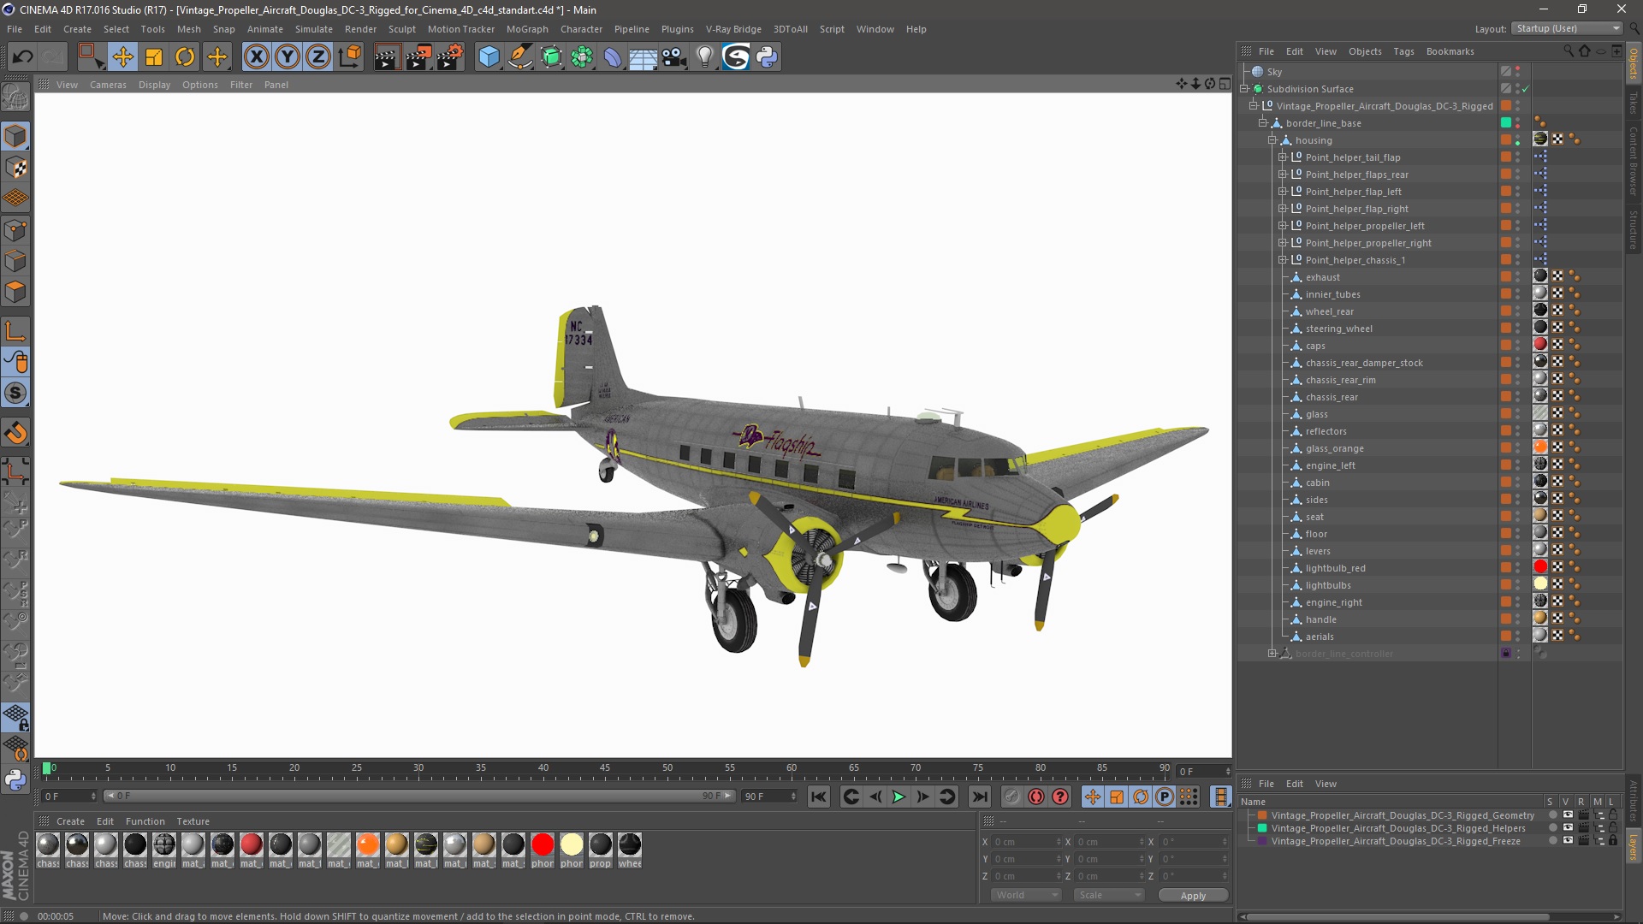Screen dimensions: 1643x924
Task: Play the animation forward
Action: (x=899, y=797)
